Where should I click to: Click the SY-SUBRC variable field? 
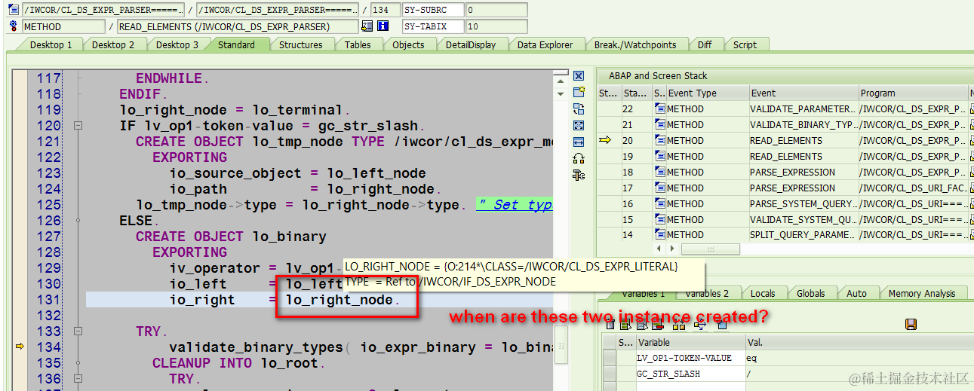(433, 10)
